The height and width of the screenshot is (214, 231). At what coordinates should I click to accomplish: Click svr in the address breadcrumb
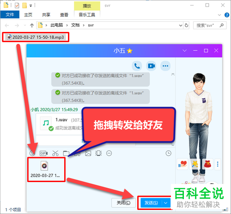(x=91, y=25)
